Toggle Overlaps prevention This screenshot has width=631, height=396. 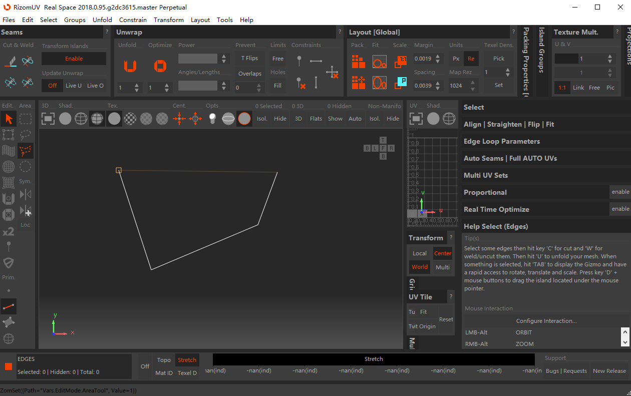(249, 74)
